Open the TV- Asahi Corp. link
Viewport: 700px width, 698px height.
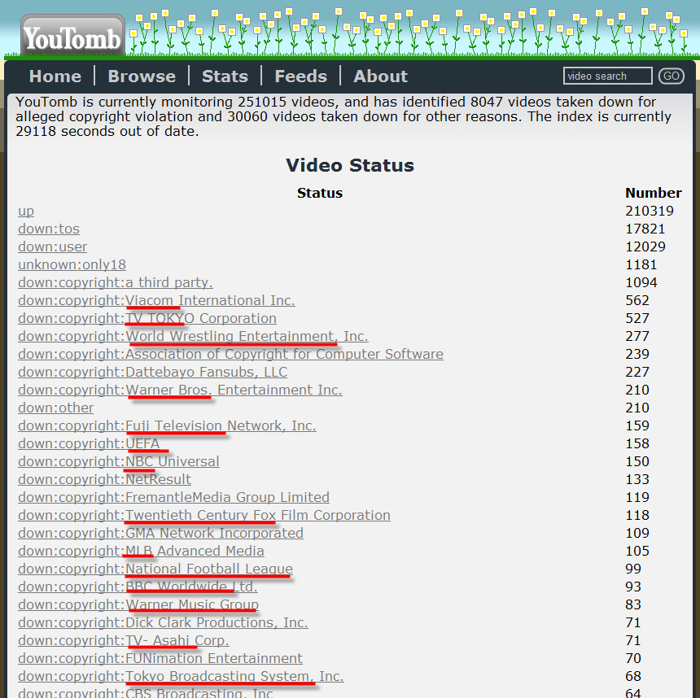click(123, 640)
